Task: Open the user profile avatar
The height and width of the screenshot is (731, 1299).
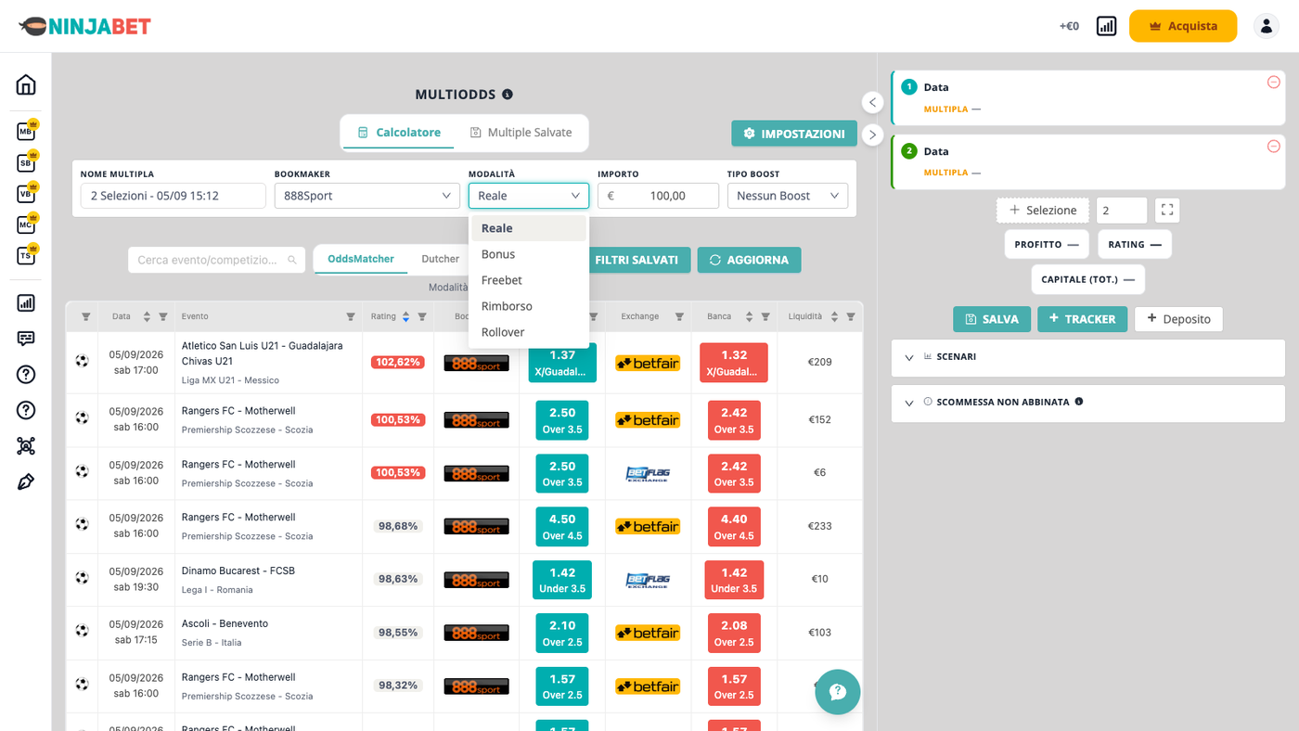Action: (x=1267, y=26)
